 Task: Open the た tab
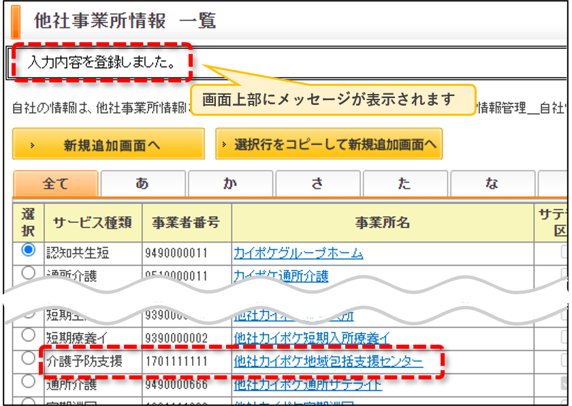405,183
